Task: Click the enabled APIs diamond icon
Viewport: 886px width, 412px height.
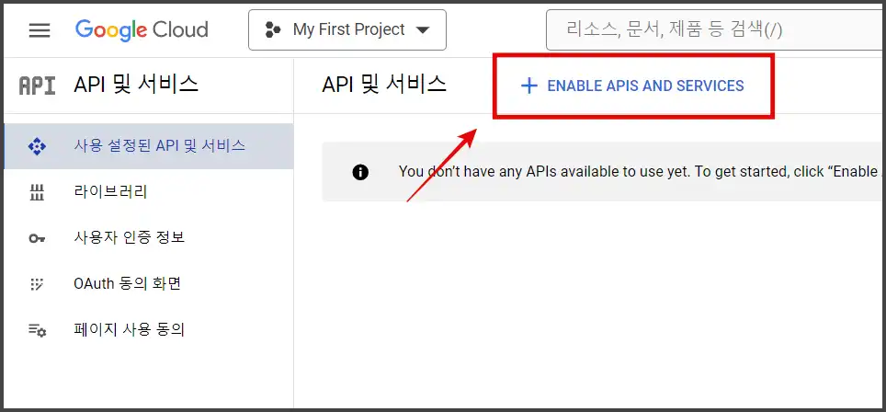Action: [x=37, y=146]
